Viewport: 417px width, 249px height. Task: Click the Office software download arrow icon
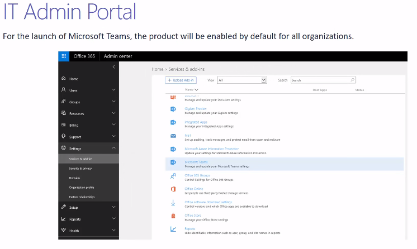173,203
